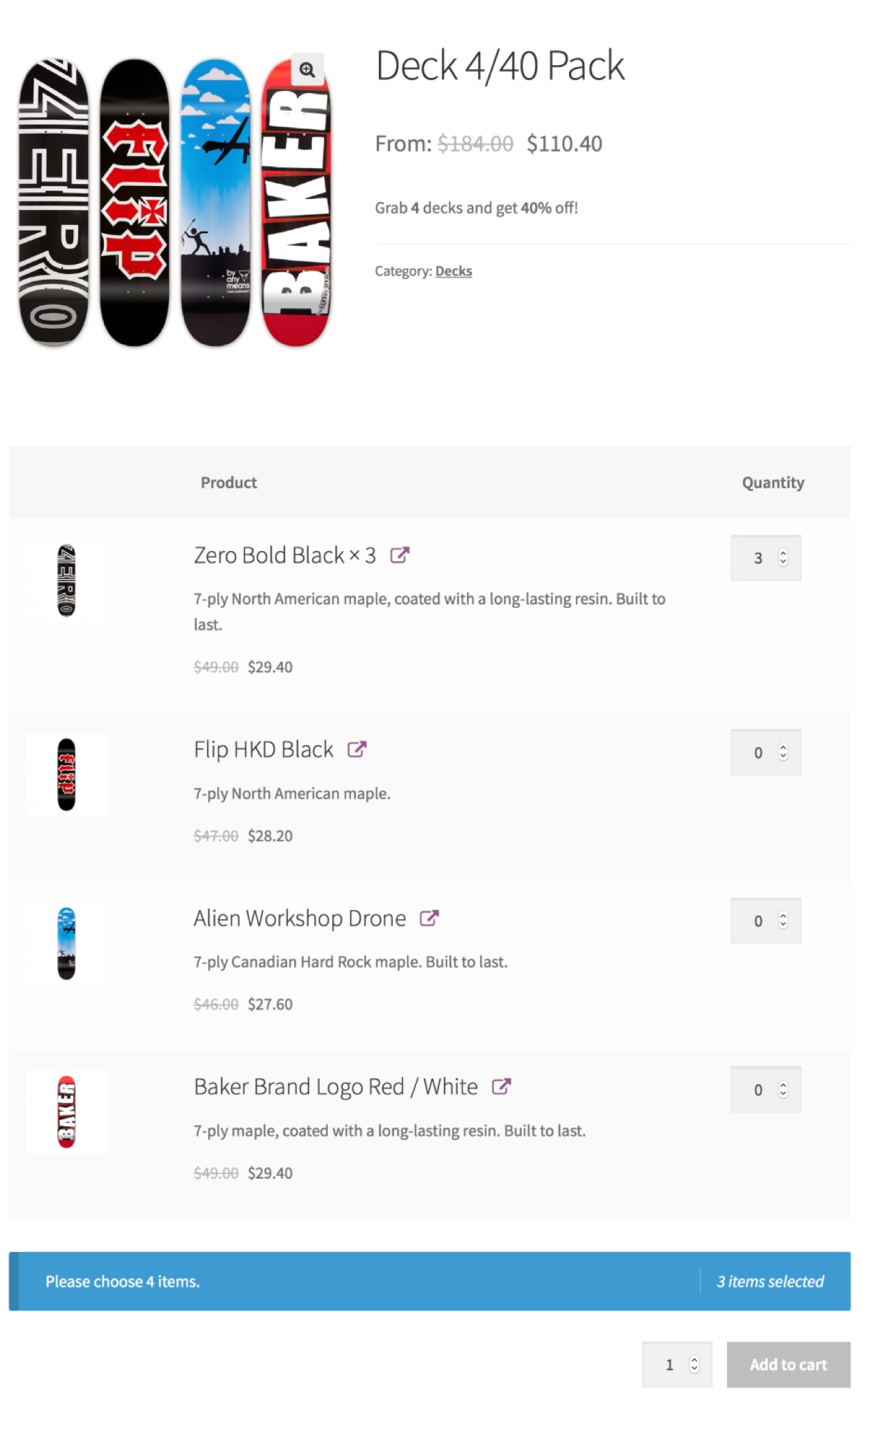Open Zero Bold Black product via external link icon
Viewport: 870px width, 1429px height.
click(399, 555)
